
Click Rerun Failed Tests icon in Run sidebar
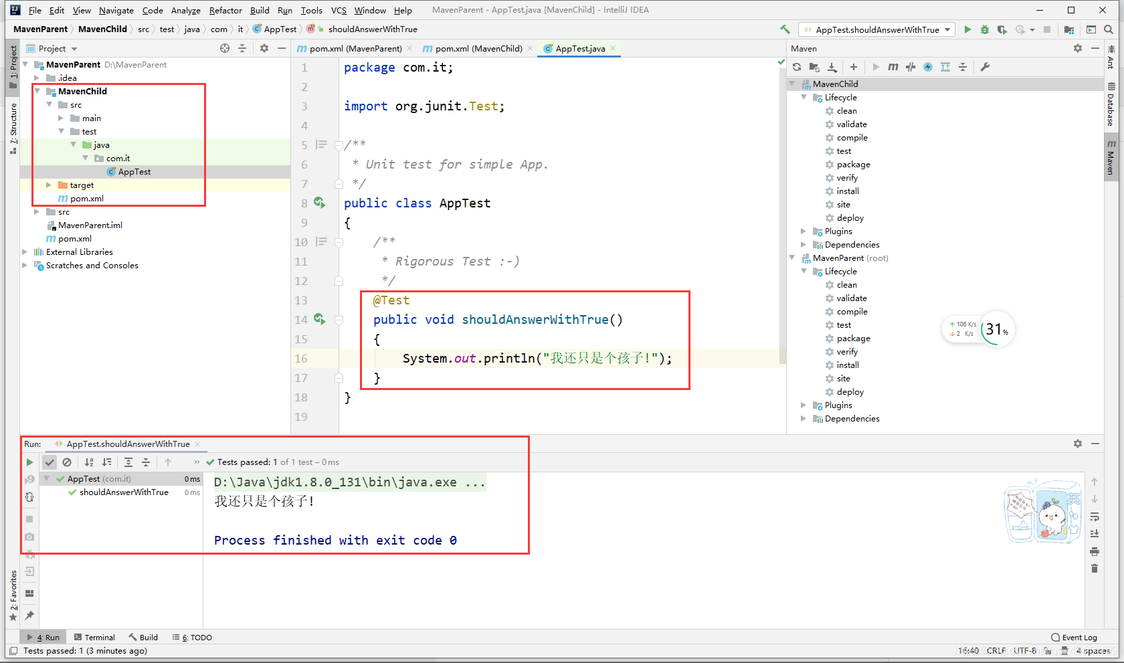coord(29,480)
